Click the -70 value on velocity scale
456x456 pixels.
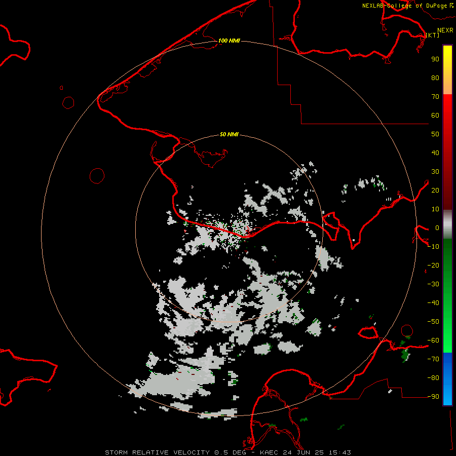click(433, 359)
